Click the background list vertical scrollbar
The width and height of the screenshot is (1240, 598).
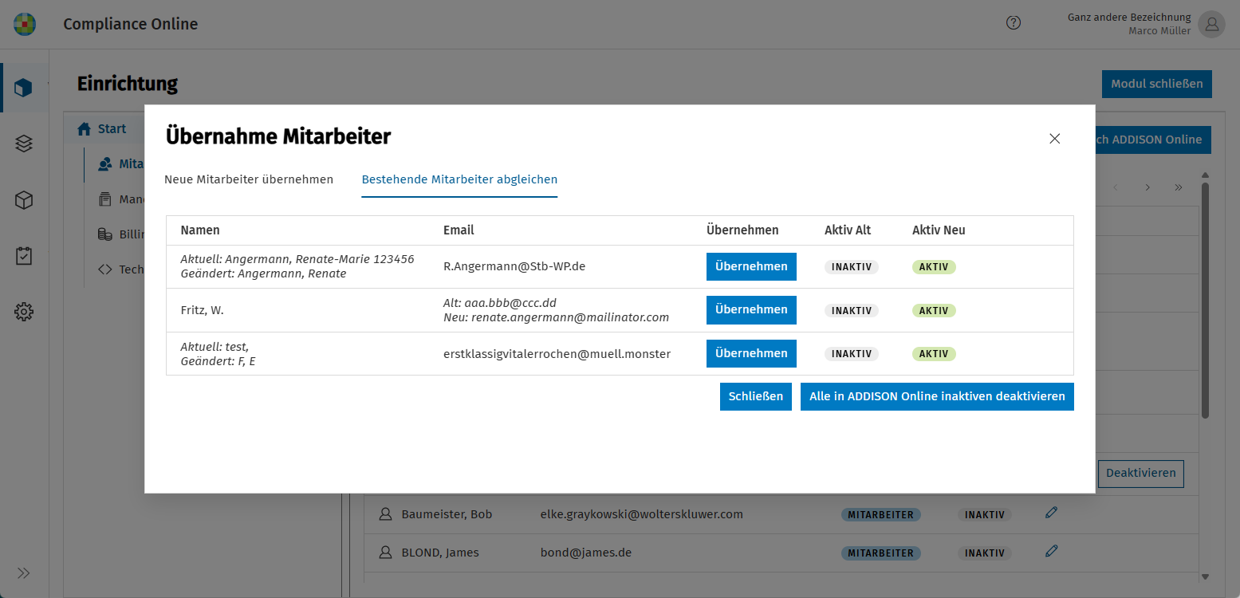tap(1205, 301)
